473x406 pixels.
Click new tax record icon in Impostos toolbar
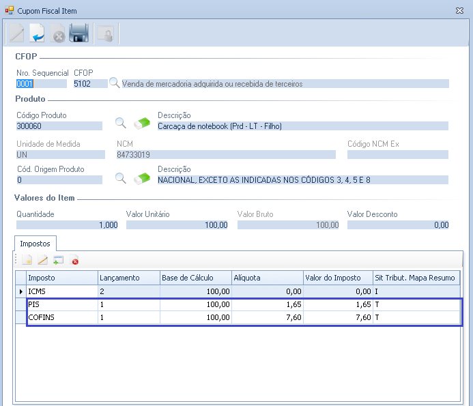point(27,260)
